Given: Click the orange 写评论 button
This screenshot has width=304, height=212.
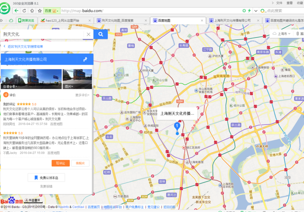Looking at the screenshot, I should [60, 163].
